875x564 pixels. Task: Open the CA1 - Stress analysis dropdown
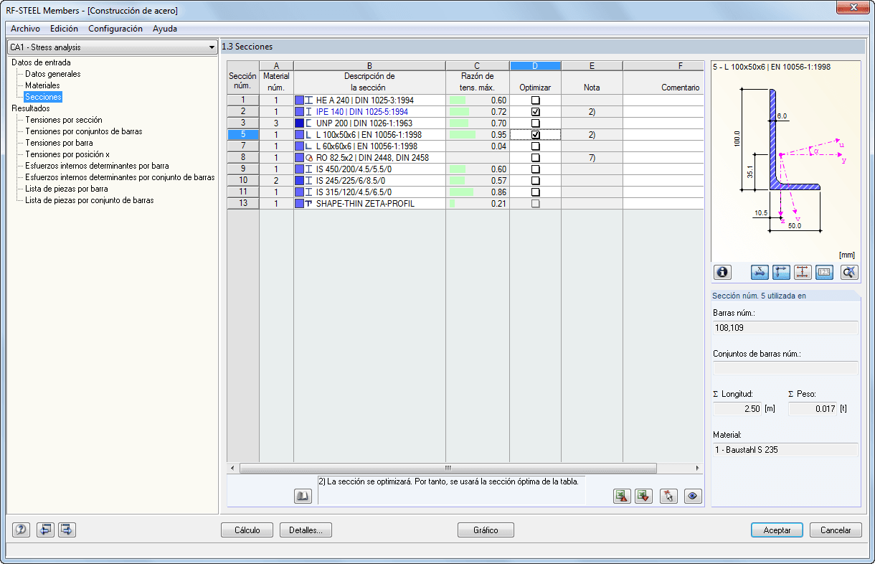tap(112, 47)
